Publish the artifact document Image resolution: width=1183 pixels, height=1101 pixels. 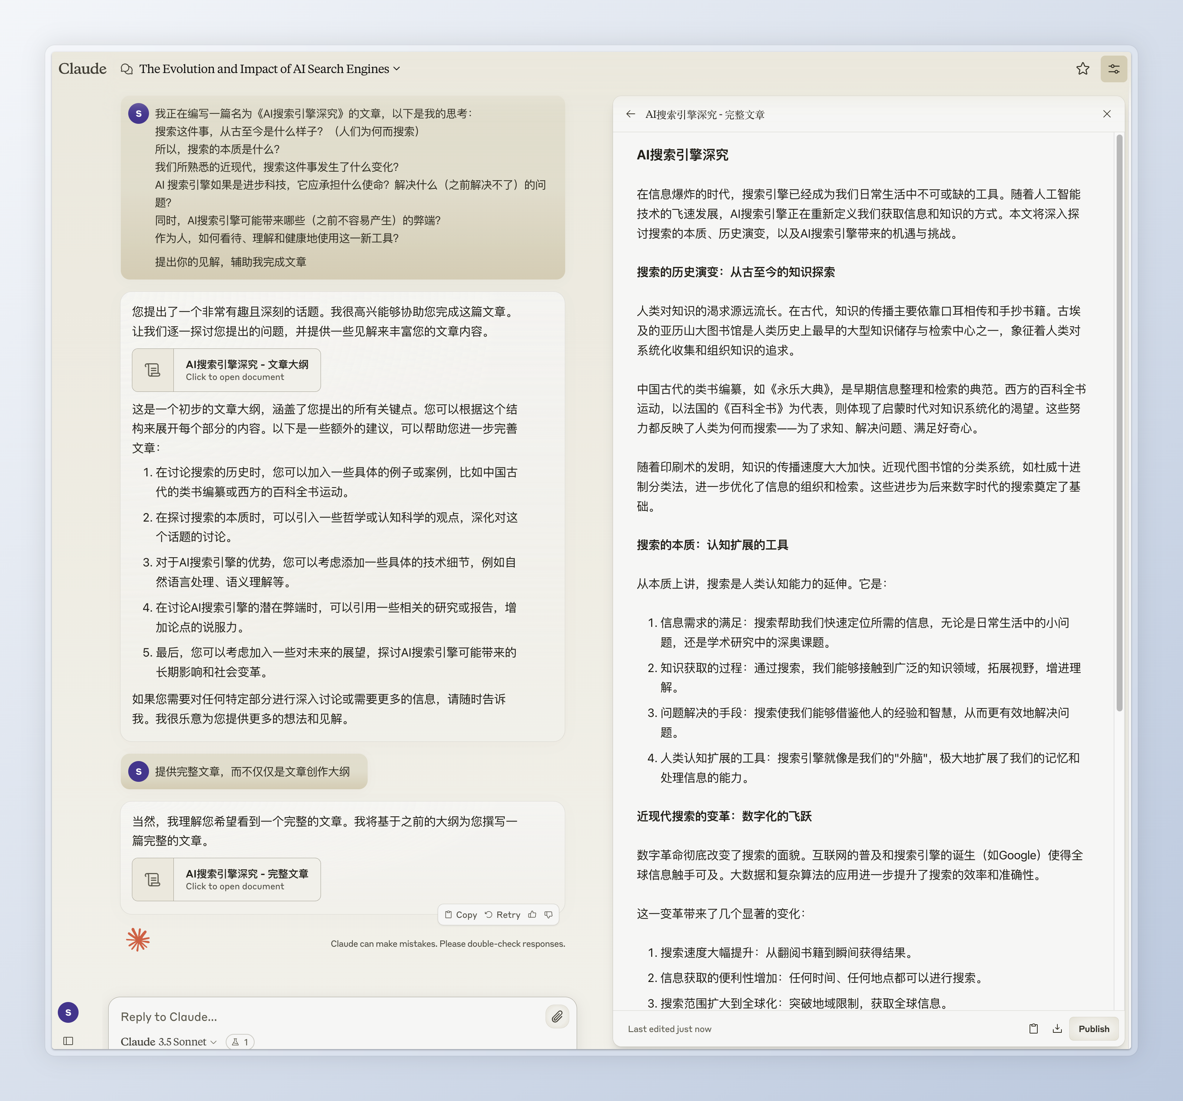coord(1094,1029)
